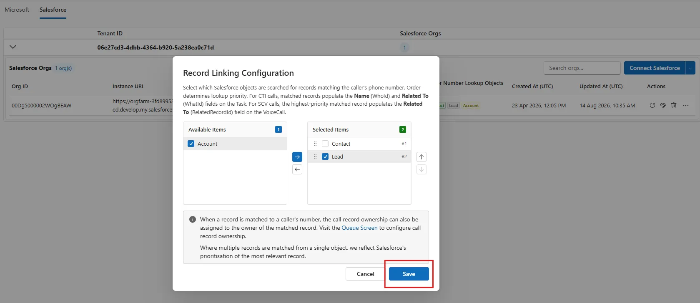This screenshot has width=700, height=303.
Task: Follow the Queue Screen link
Action: click(x=359, y=228)
